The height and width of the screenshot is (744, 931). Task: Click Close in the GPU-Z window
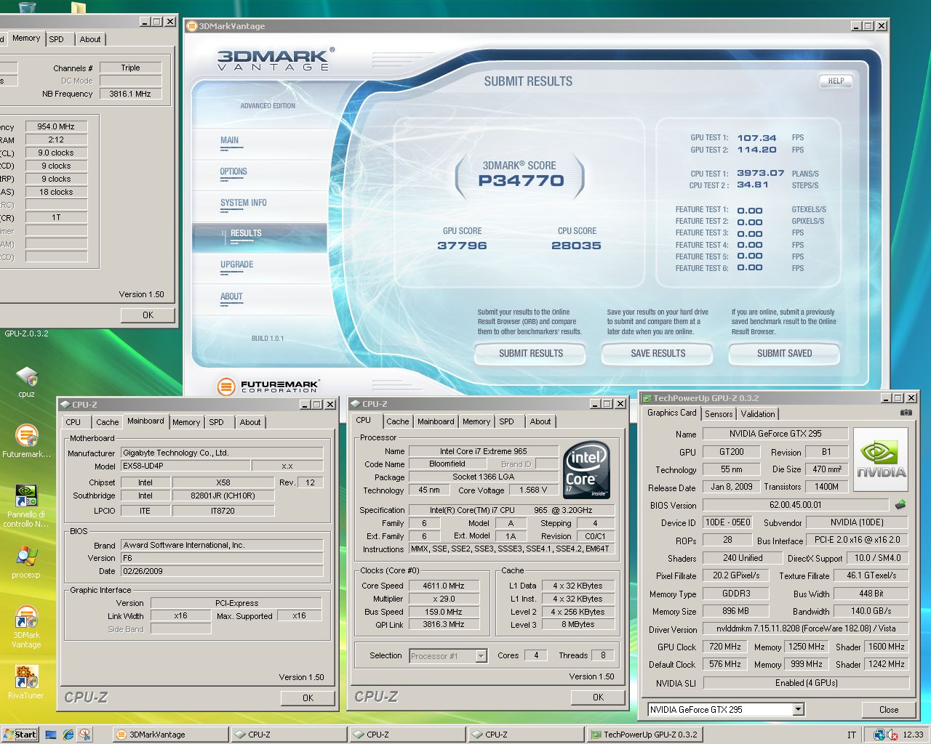point(889,710)
